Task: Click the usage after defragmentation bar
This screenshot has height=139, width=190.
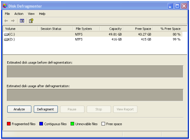Action: tap(95, 95)
